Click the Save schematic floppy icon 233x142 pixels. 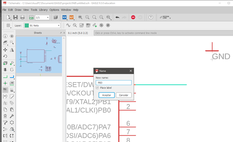point(15,17)
